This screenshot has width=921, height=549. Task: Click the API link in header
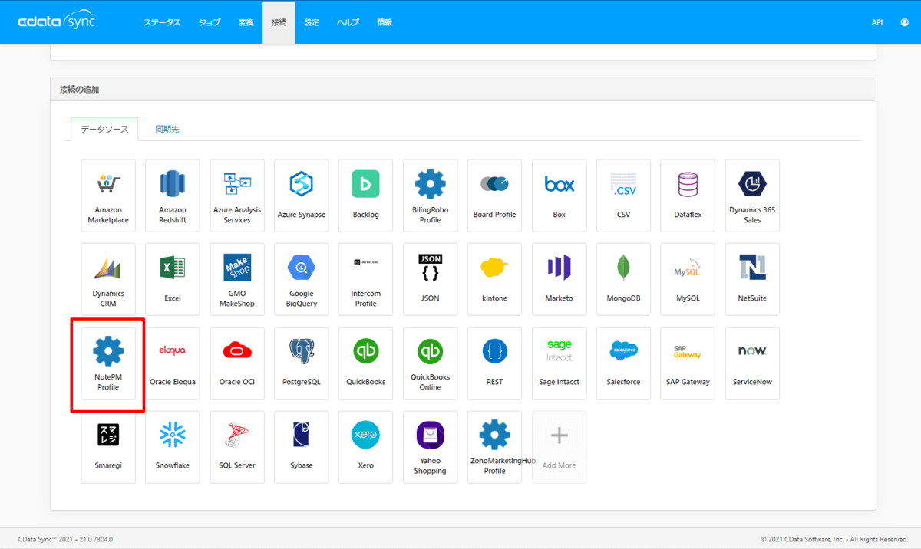point(877,22)
